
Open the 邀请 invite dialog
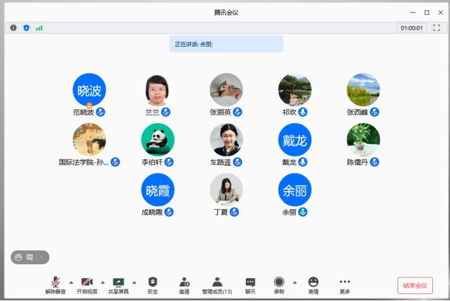coord(185,285)
